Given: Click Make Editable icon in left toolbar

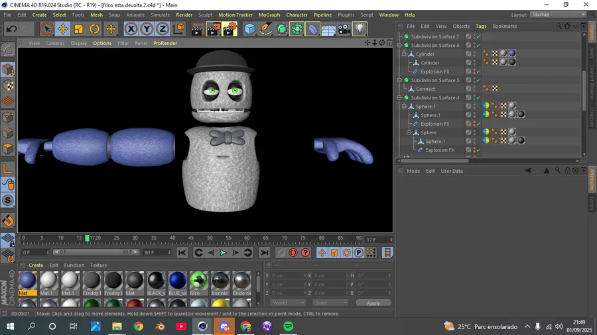Looking at the screenshot, I should coord(8,50).
